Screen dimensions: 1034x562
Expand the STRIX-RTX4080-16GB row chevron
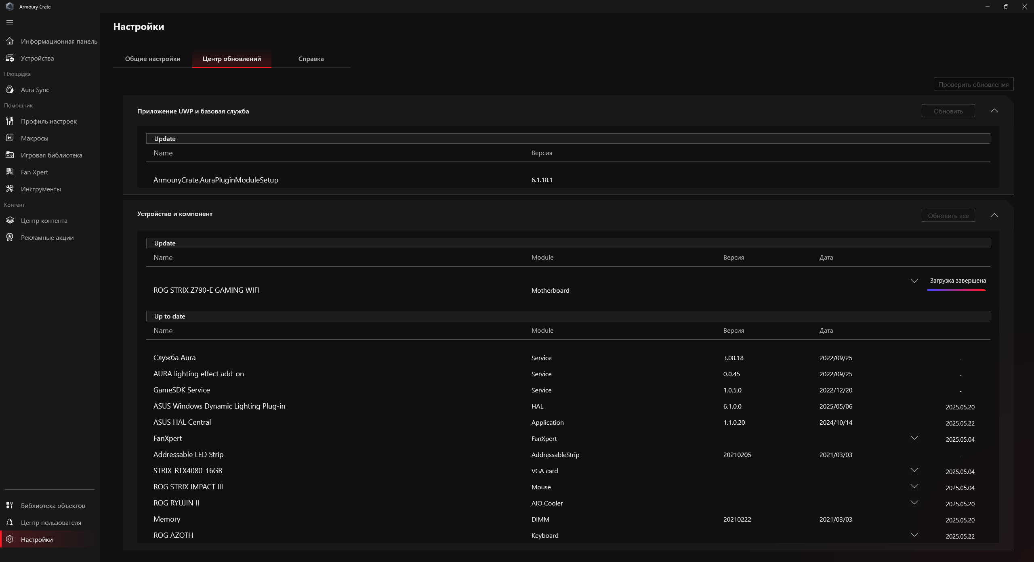(914, 470)
